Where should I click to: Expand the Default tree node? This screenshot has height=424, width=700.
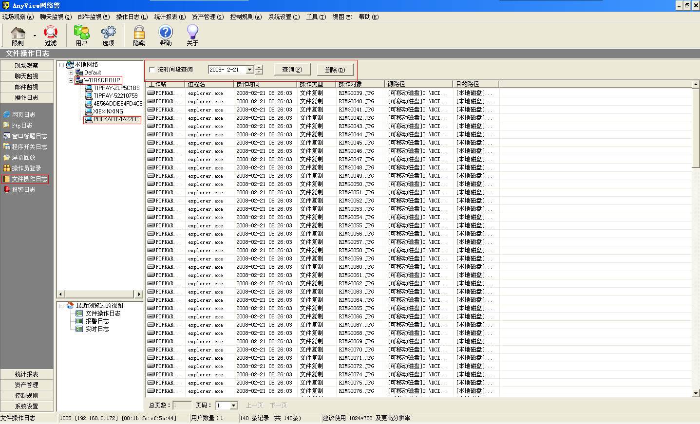click(71, 73)
